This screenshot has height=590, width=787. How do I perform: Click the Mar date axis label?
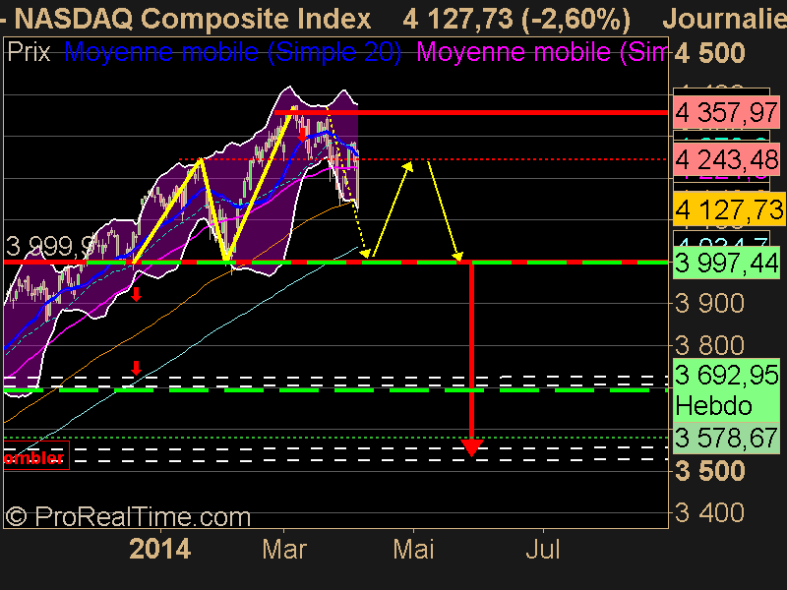click(x=284, y=550)
